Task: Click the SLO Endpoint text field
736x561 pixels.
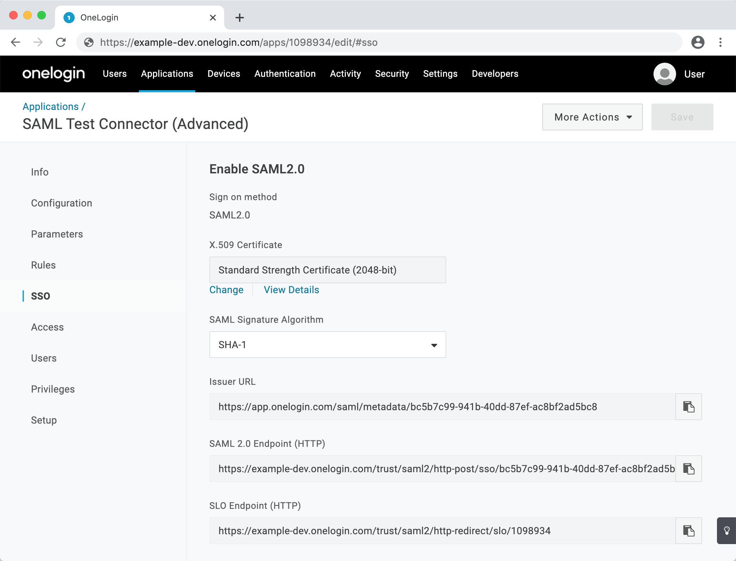Action: [x=442, y=531]
